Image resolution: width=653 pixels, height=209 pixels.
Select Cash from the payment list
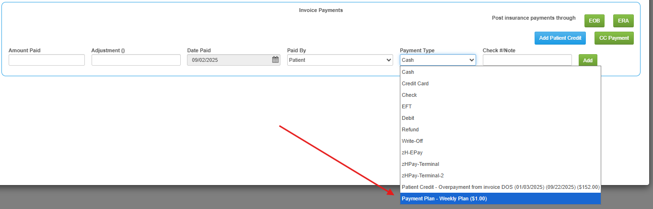coord(500,72)
